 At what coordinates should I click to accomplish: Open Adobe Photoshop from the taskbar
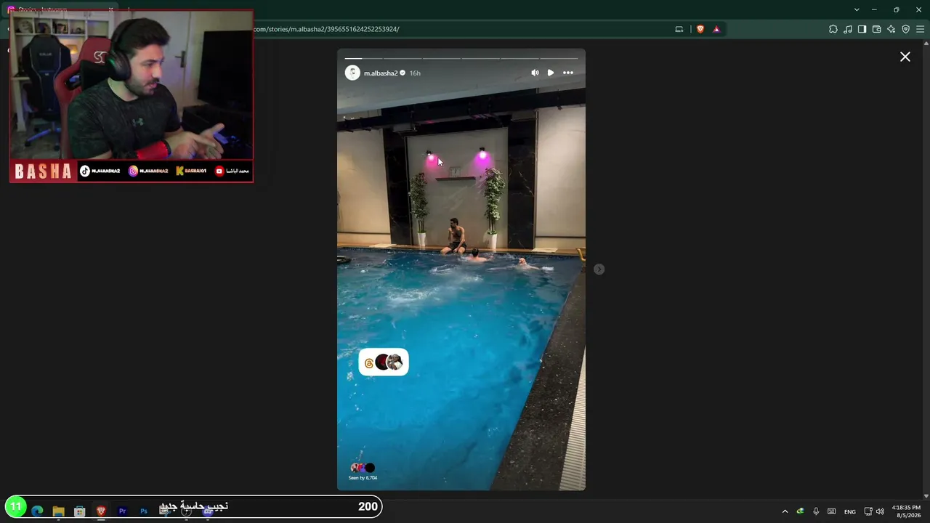(x=144, y=511)
